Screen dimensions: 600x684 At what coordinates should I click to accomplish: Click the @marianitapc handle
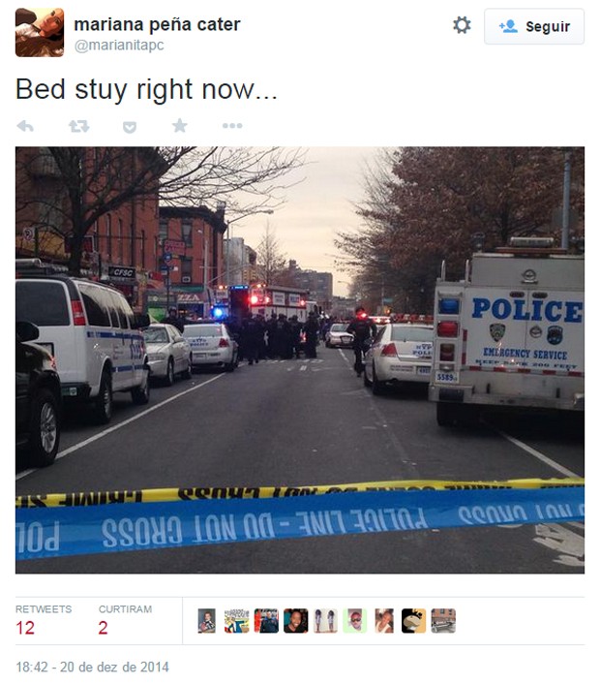119,46
